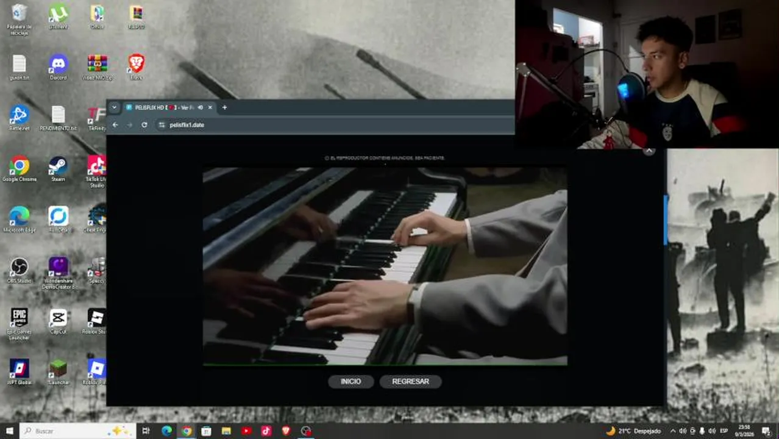Open the WinRAR archive icon beside Discord

[98, 68]
